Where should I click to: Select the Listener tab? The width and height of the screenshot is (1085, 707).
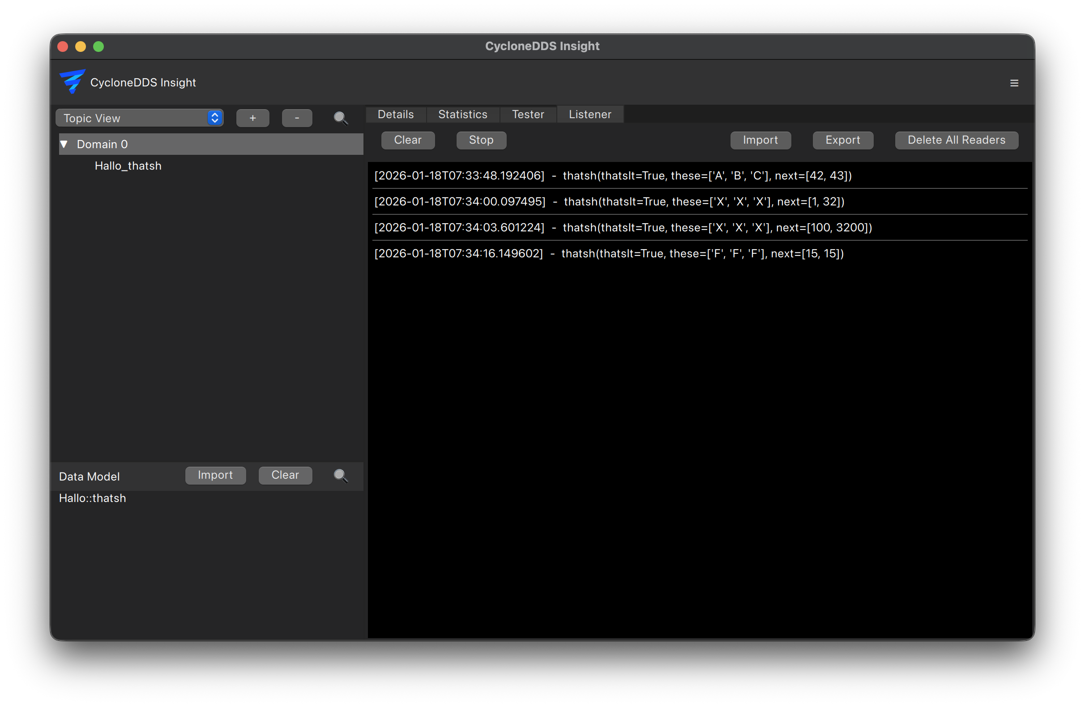(589, 115)
